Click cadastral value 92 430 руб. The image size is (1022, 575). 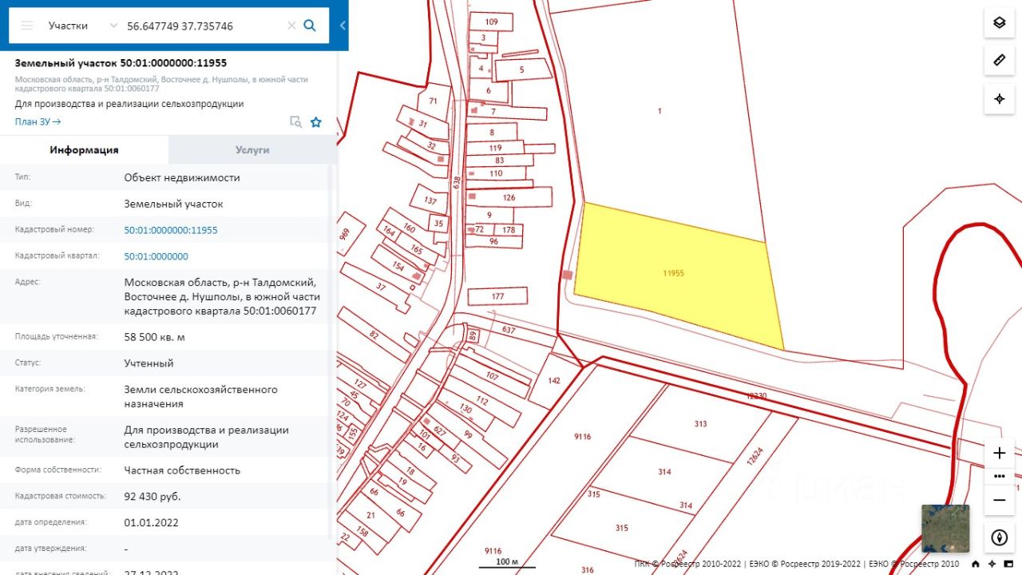pos(152,497)
